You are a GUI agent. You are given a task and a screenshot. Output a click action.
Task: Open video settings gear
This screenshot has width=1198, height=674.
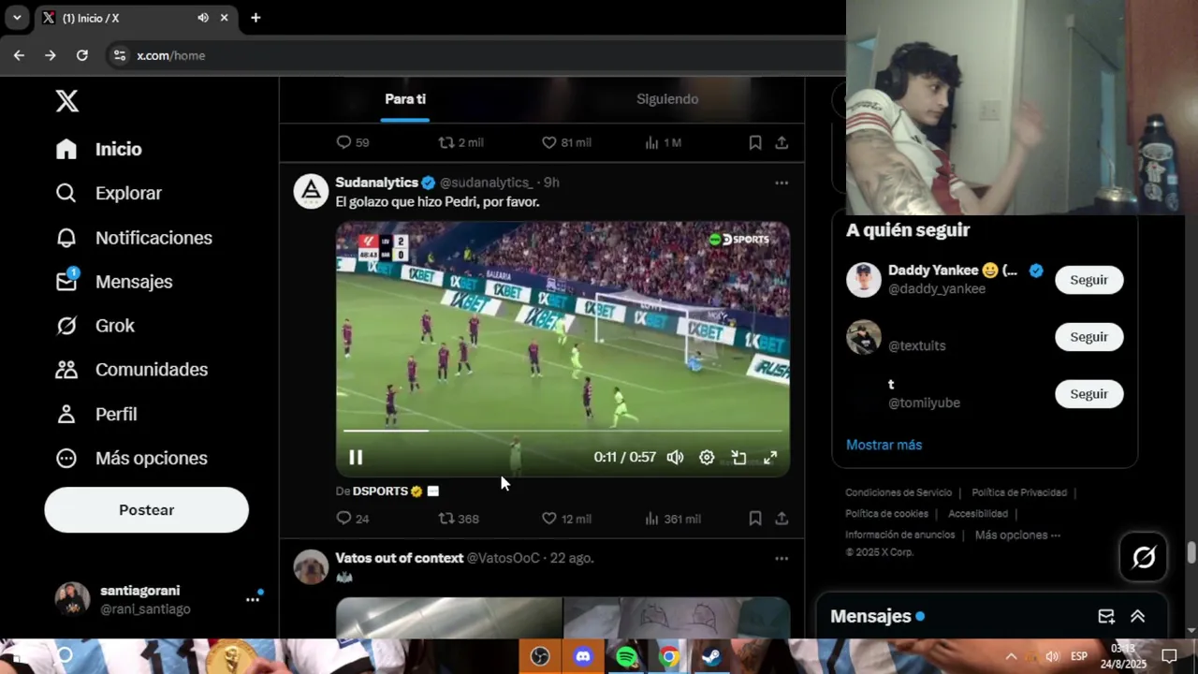pos(707,457)
